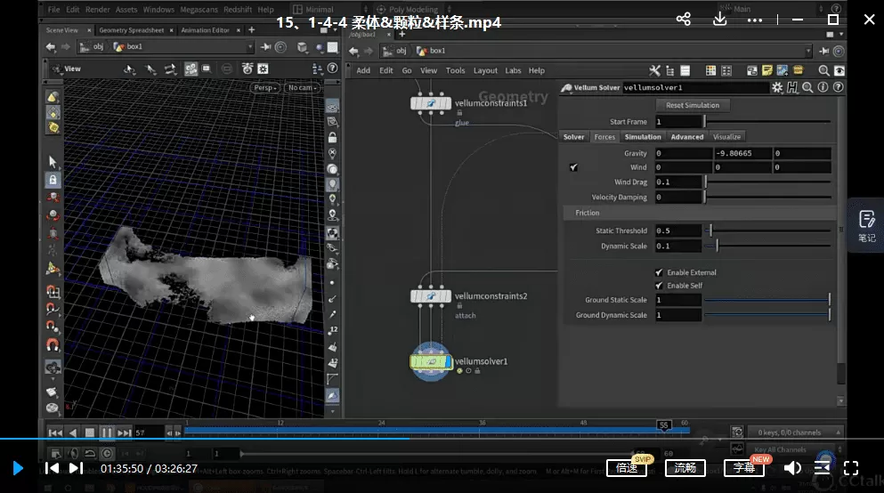Open the notes panel (笔记)
This screenshot has width=884, height=493.
[866, 225]
